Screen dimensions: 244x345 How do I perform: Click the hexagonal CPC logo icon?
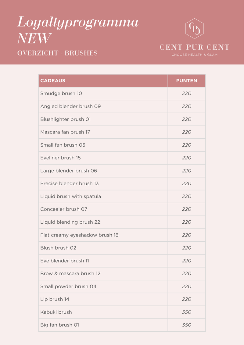click(x=195, y=28)
